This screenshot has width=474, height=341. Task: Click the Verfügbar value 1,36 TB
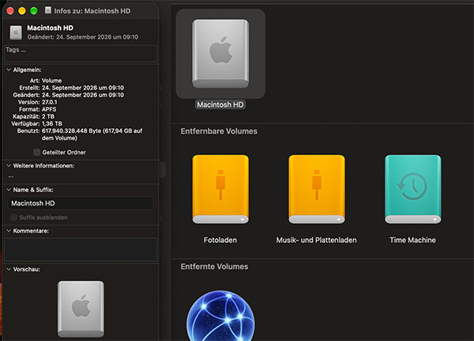point(52,123)
